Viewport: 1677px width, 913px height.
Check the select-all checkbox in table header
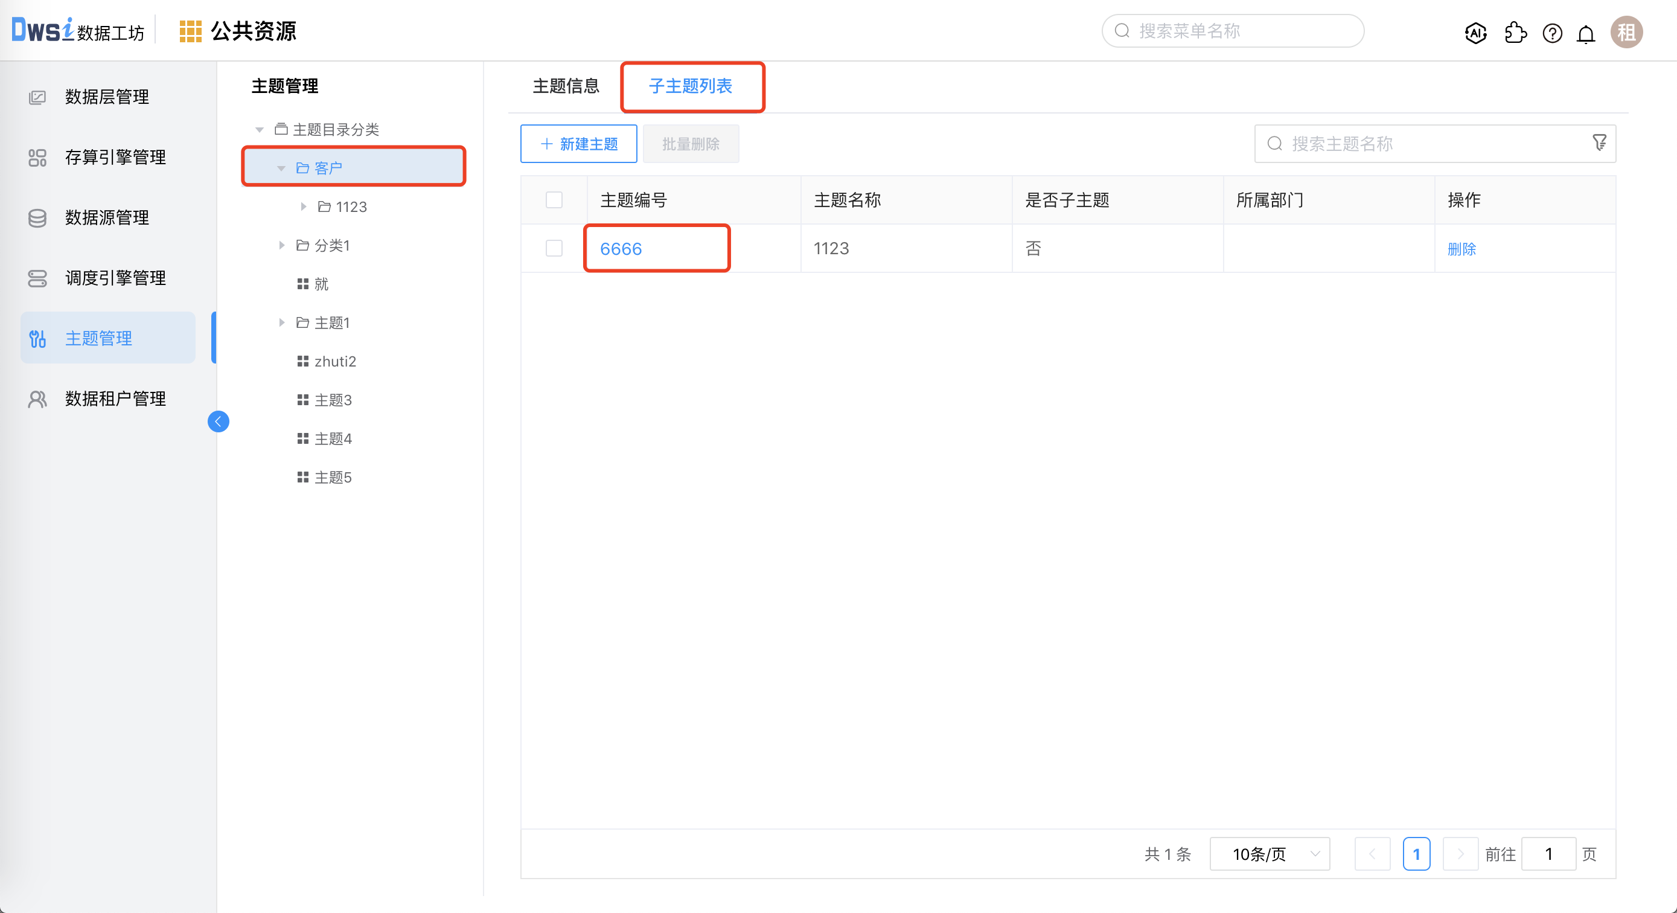coord(554,200)
